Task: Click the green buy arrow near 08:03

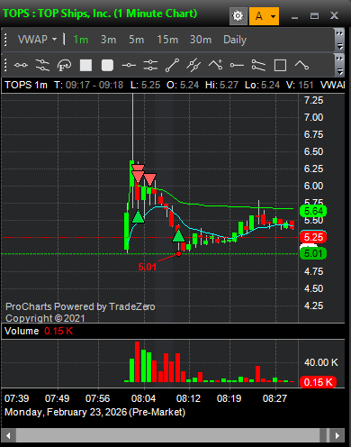Action: point(138,216)
